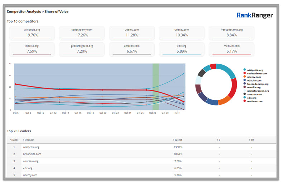Click the amazon.com legend dot
This screenshot has width=283, height=182.
click(244, 94)
